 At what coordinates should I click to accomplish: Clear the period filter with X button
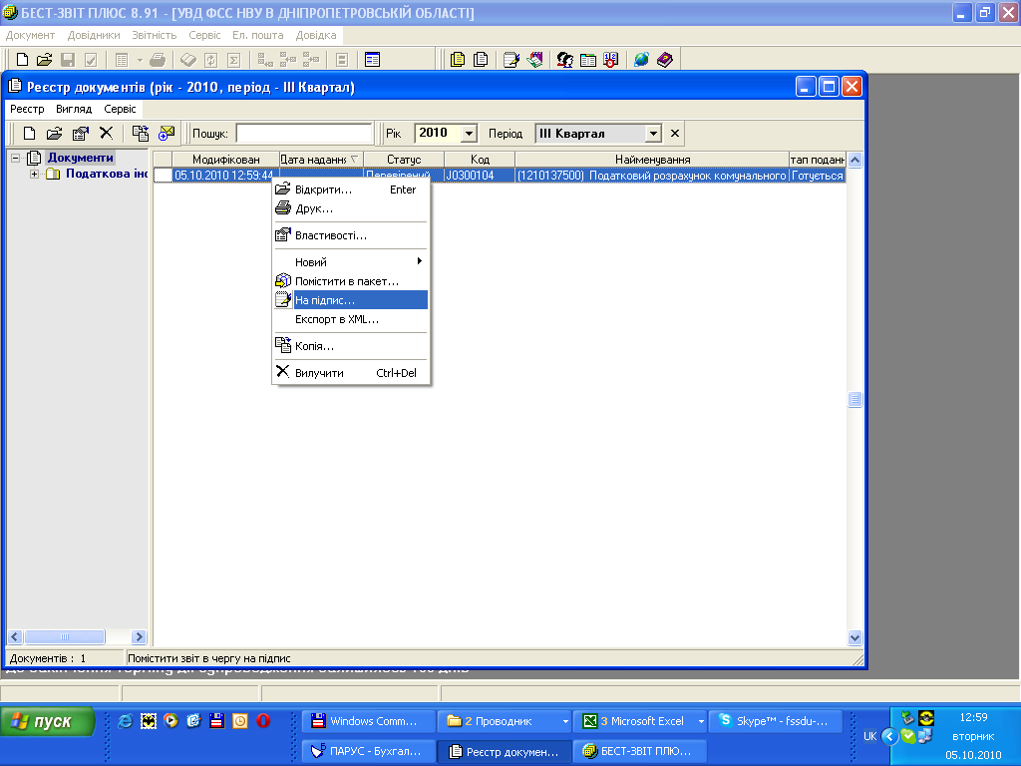[675, 134]
